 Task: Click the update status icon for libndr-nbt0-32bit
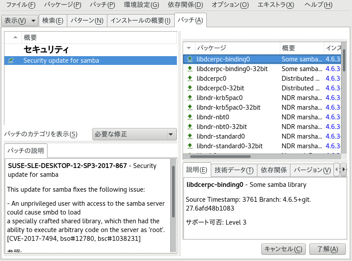190,126
